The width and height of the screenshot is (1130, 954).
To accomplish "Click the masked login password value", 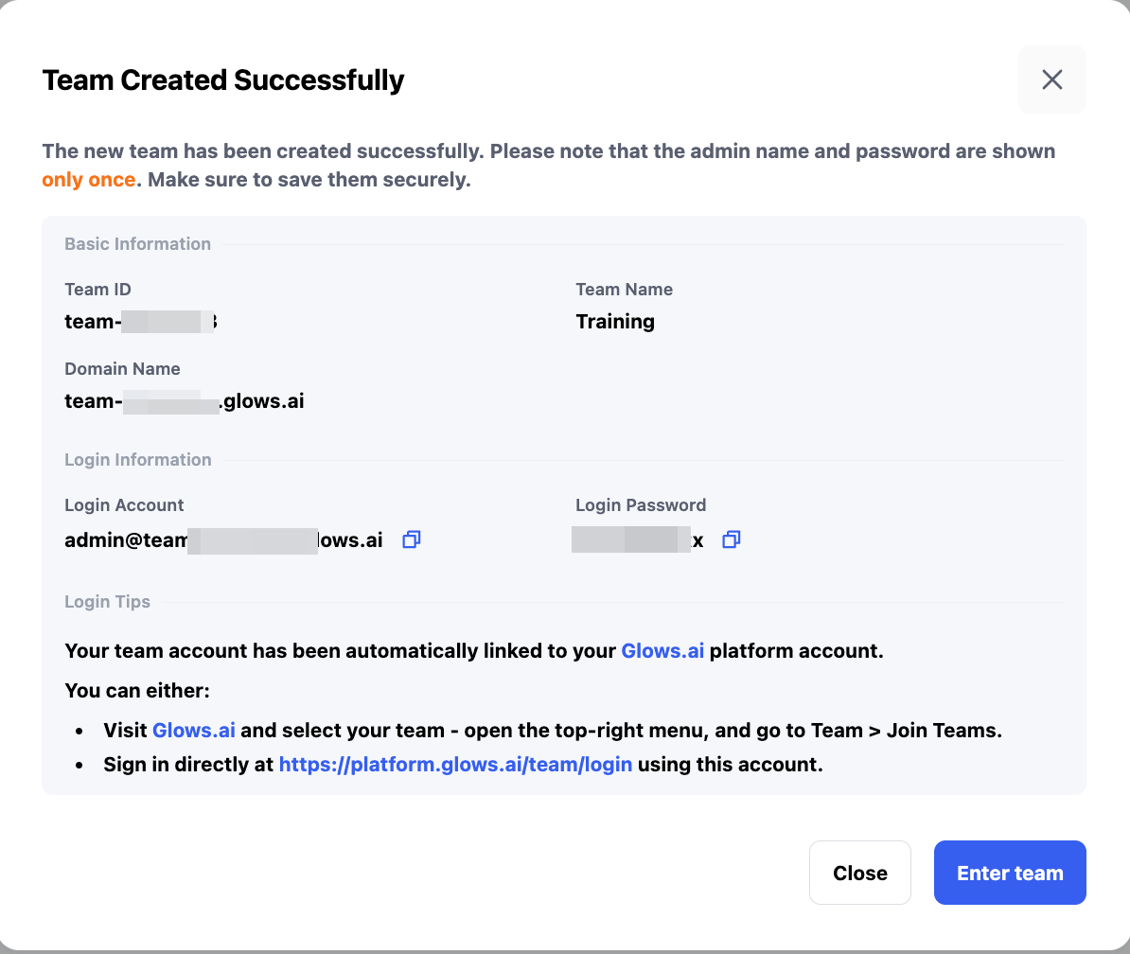I will tap(637, 540).
